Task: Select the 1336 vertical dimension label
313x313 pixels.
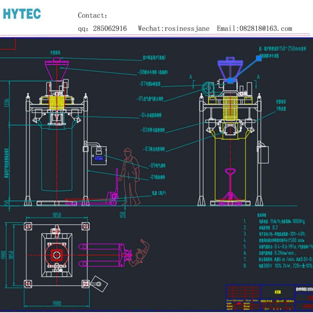Action: point(5,103)
